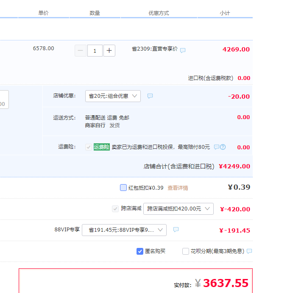Click the question mark help icon for 运费险

223,147
